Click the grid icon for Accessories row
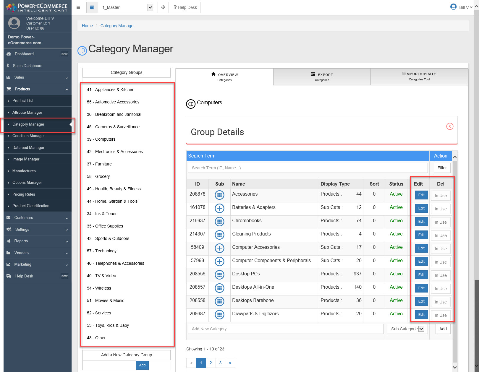This screenshot has width=479, height=372. [219, 195]
